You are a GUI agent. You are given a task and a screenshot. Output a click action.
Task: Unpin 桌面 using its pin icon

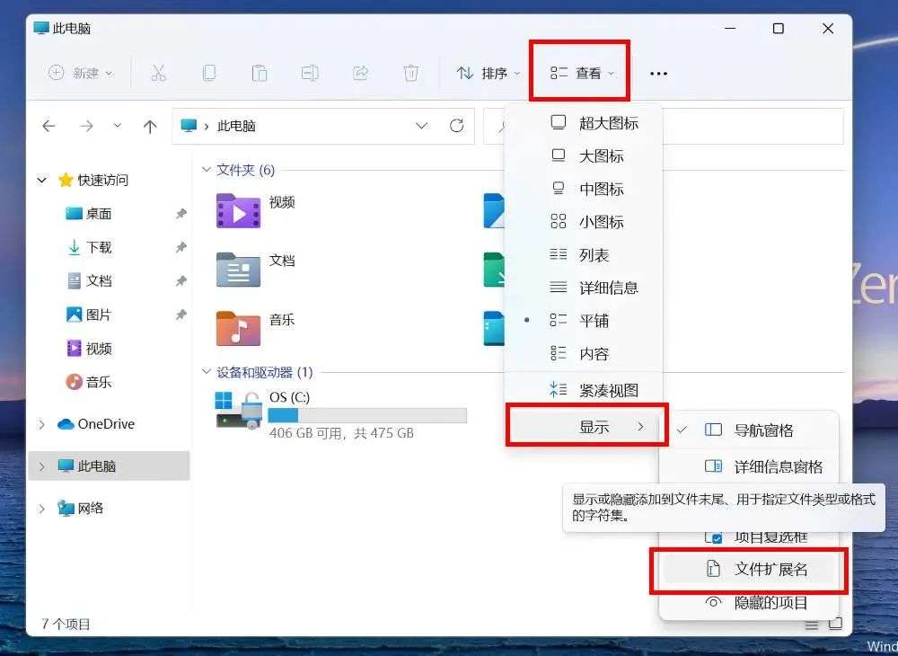point(181,214)
